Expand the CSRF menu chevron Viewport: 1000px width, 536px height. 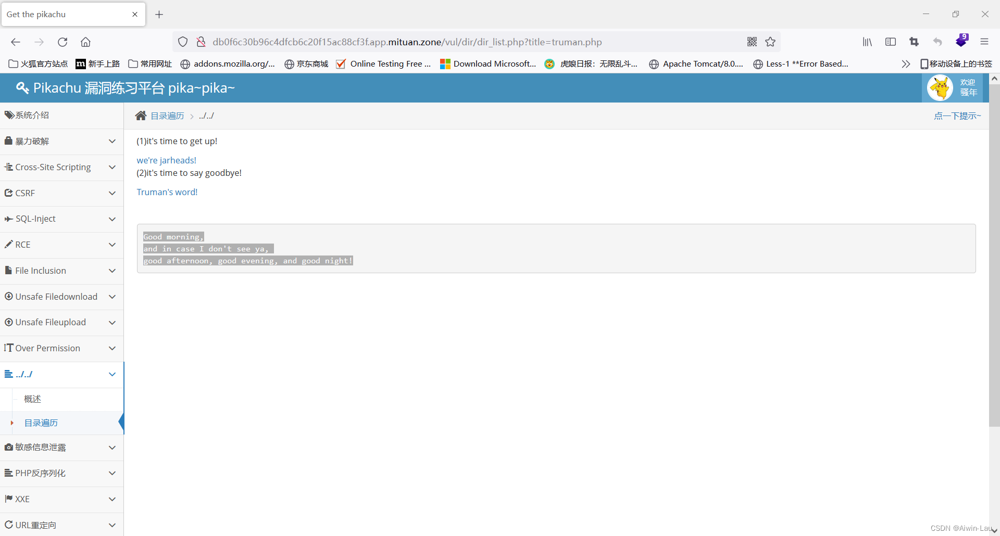pyautogui.click(x=112, y=193)
